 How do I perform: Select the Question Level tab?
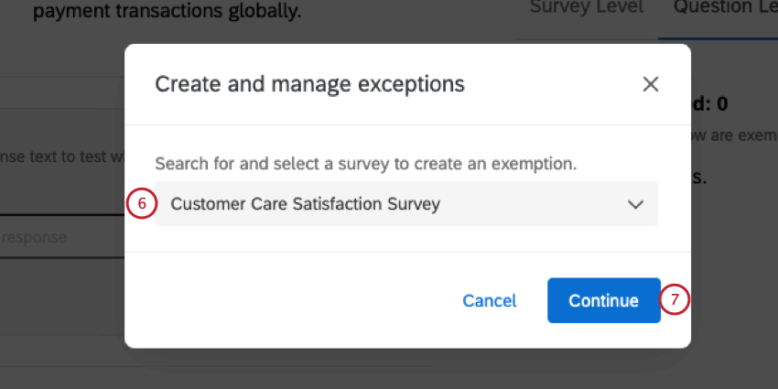coord(723,7)
